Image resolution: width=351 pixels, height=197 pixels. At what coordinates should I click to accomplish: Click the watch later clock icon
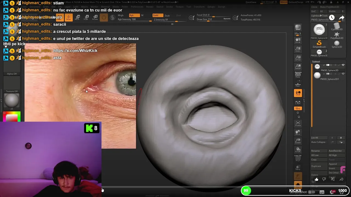[x=332, y=18]
